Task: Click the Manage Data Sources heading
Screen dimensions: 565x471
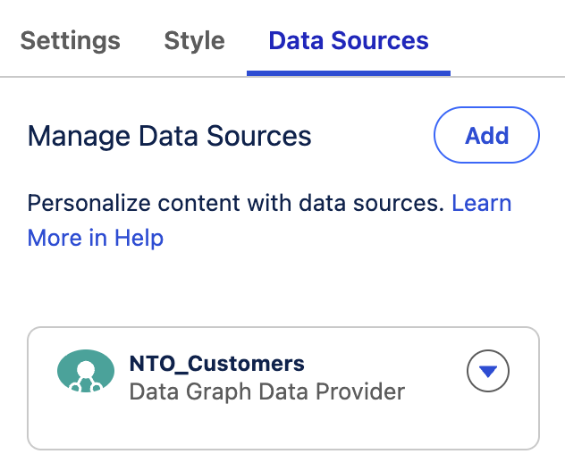Action: click(x=169, y=136)
